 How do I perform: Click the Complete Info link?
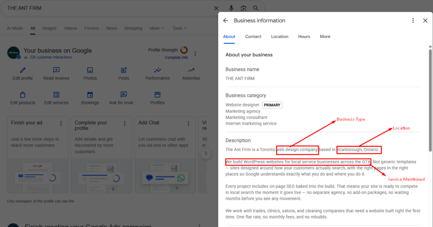(x=176, y=57)
